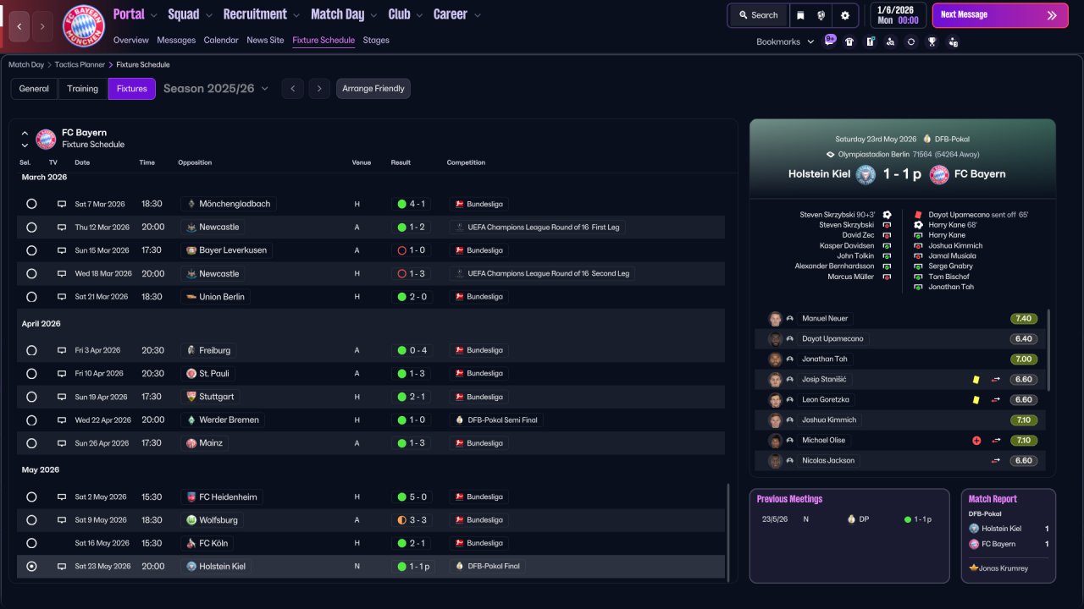Open the messages bubble with 9+ badge
This screenshot has width=1084, height=609.
click(x=829, y=41)
